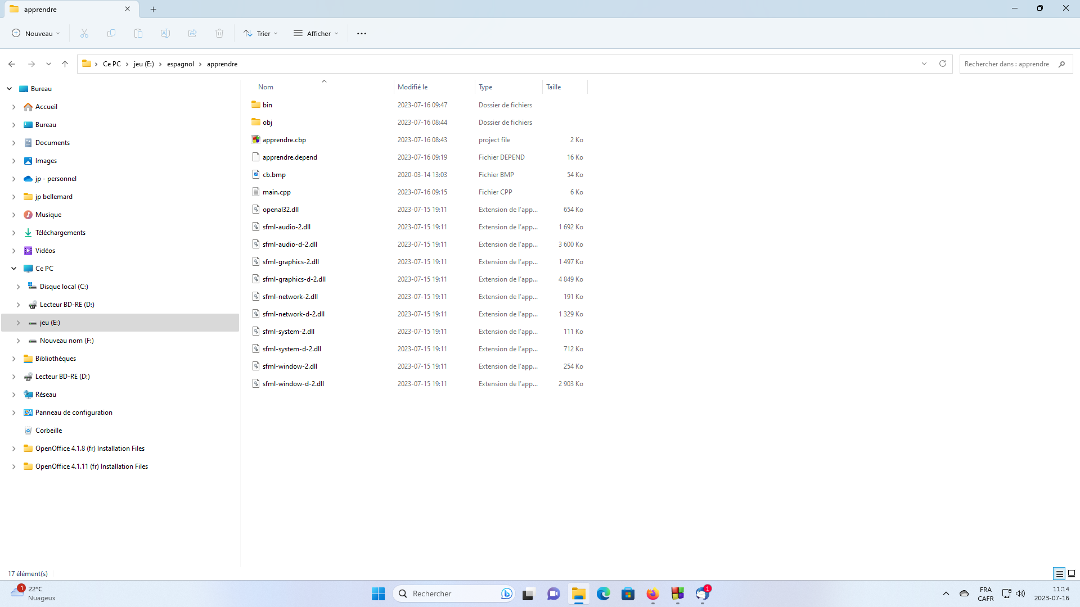The image size is (1080, 607).
Task: Open weather widget showing 22°C Nuageux
Action: pyautogui.click(x=34, y=594)
